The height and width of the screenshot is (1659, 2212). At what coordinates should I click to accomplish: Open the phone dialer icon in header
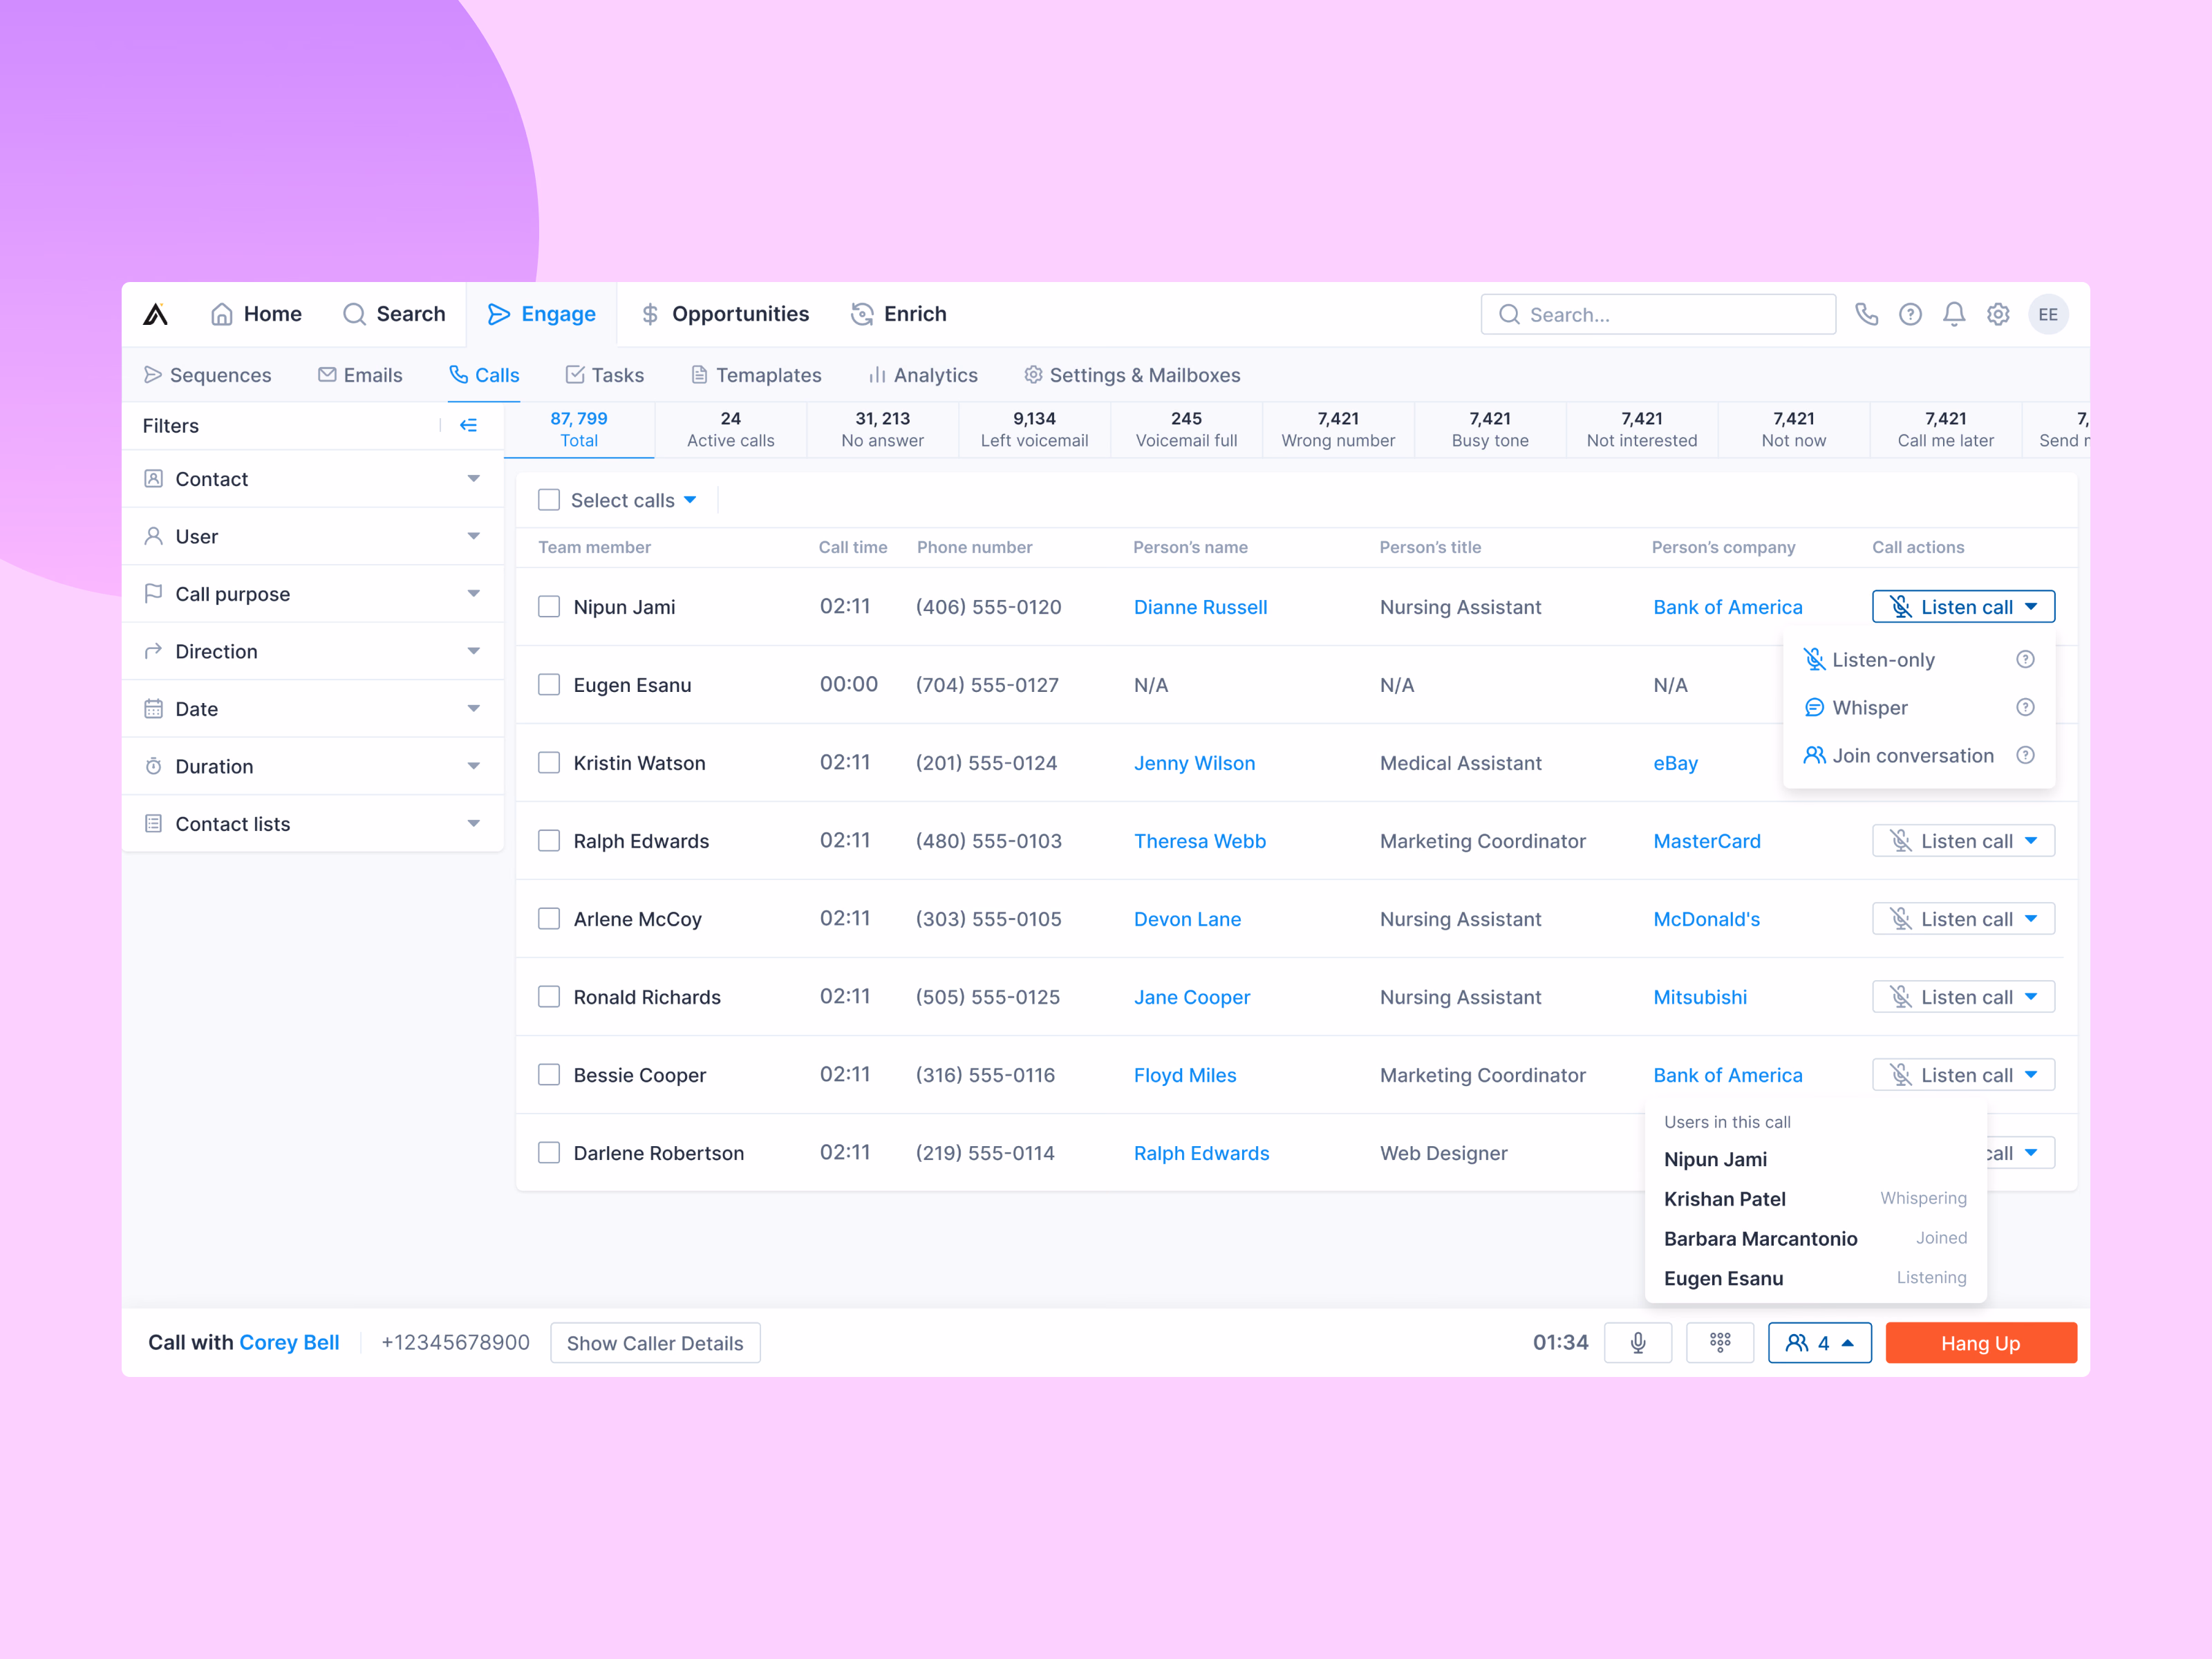pos(1866,314)
